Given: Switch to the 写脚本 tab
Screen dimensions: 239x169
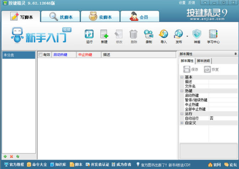Looking at the screenshot, I should (x=21, y=16).
